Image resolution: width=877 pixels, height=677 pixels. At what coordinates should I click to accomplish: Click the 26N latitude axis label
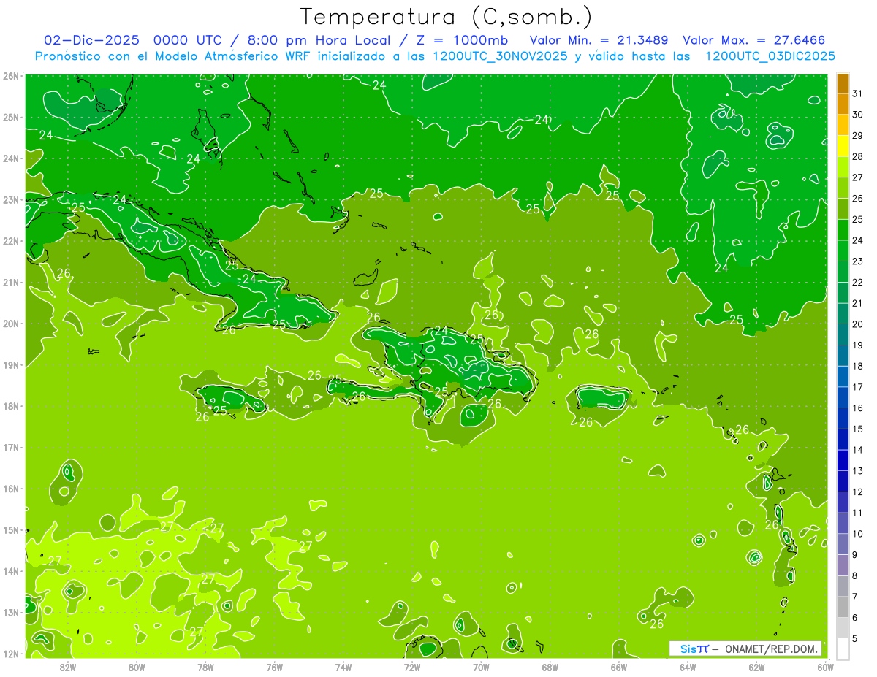coord(11,76)
